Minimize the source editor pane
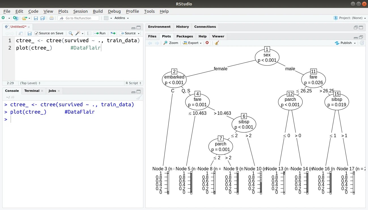 (133, 28)
